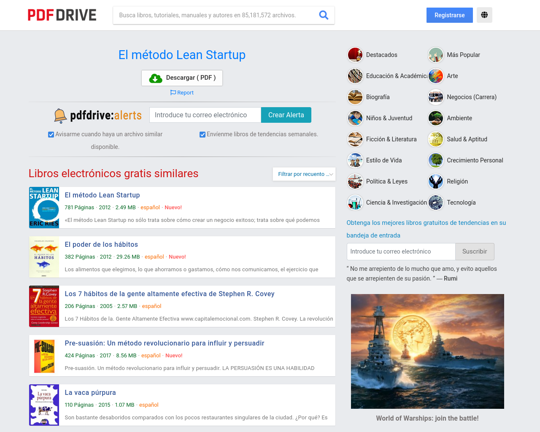
Task: Open the El poder de los hábitos title
Action: coord(101,244)
